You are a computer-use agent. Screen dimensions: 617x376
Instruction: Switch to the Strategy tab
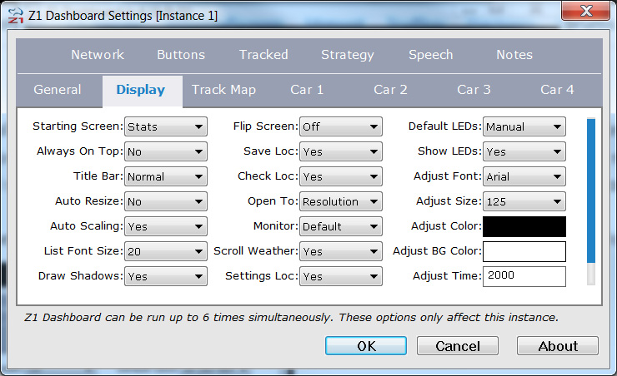[x=348, y=55]
